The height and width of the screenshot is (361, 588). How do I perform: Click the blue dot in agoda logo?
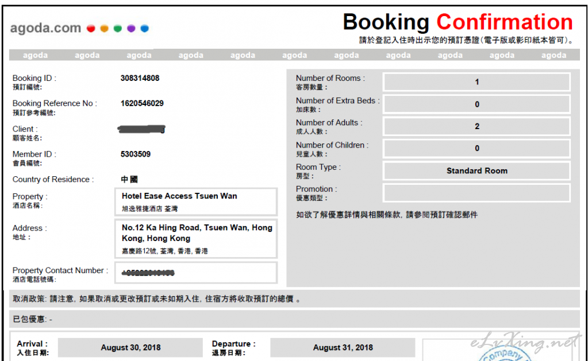click(144, 28)
